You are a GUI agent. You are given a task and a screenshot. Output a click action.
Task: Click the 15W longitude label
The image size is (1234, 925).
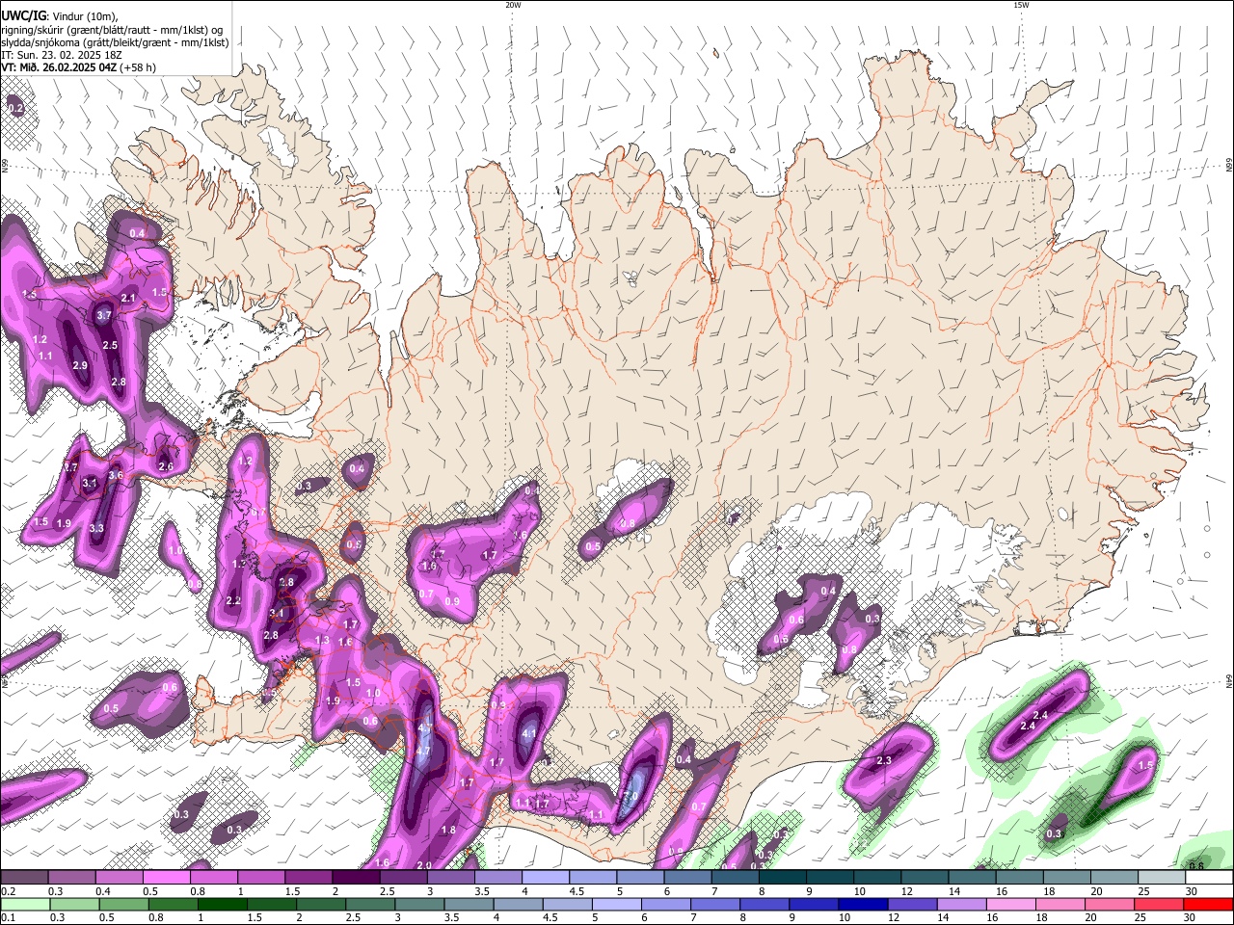[1021, 5]
